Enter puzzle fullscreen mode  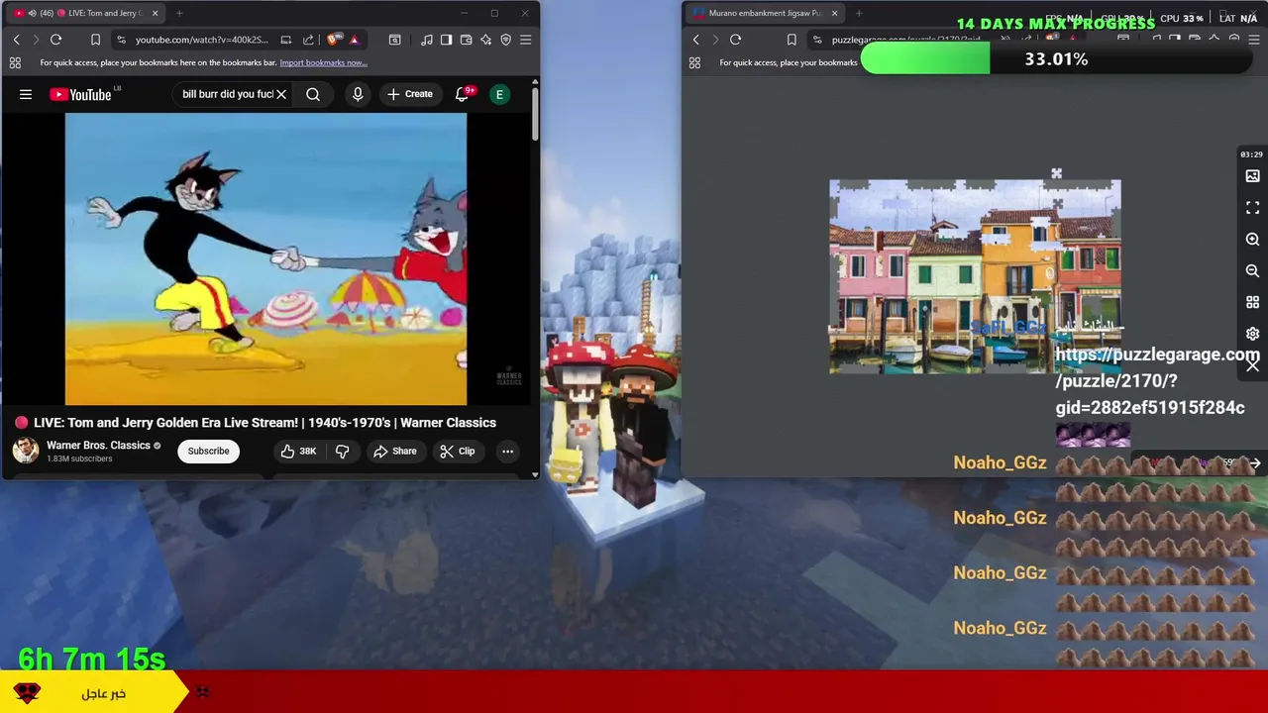[x=1252, y=208]
